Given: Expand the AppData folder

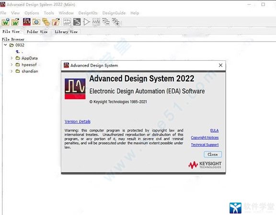Looking at the screenshot, I should [11, 58].
